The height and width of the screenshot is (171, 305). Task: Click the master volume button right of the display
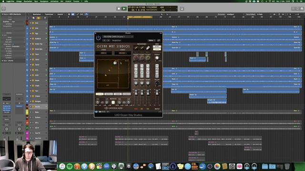pos(182,9)
